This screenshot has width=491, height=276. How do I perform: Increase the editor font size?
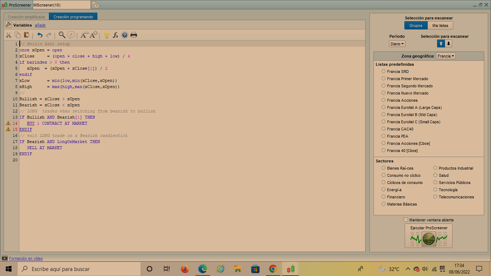point(93,35)
